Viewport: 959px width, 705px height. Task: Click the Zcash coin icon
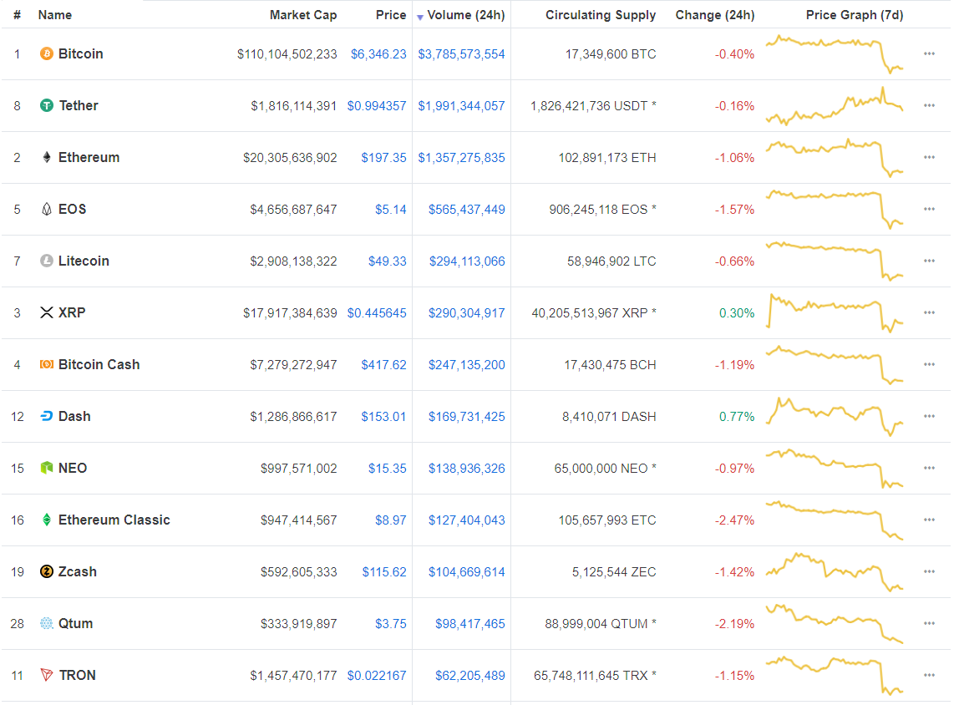pyautogui.click(x=47, y=571)
